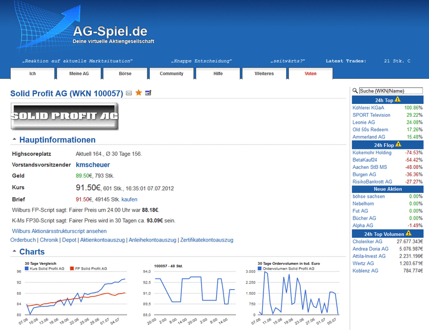Click the Suche (WKN/Name) search field

pos(391,91)
